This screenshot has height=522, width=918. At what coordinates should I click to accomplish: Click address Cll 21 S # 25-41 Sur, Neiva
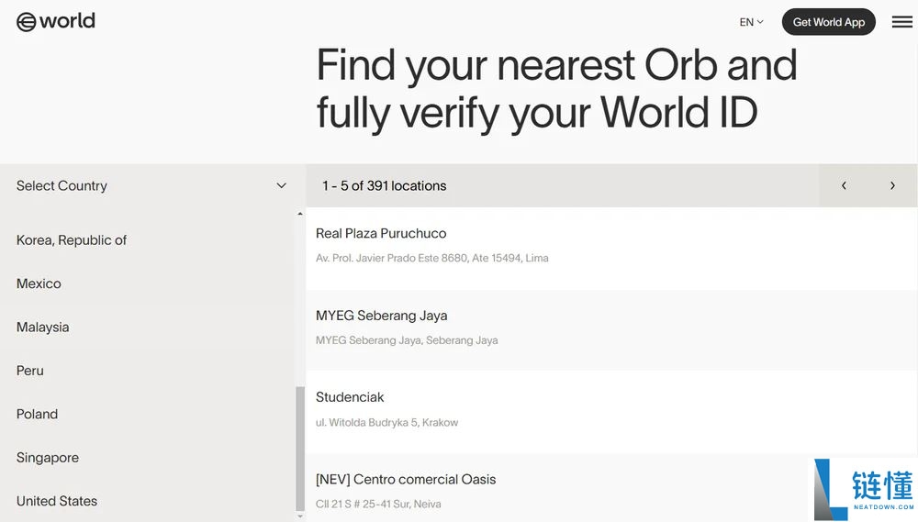(x=378, y=504)
